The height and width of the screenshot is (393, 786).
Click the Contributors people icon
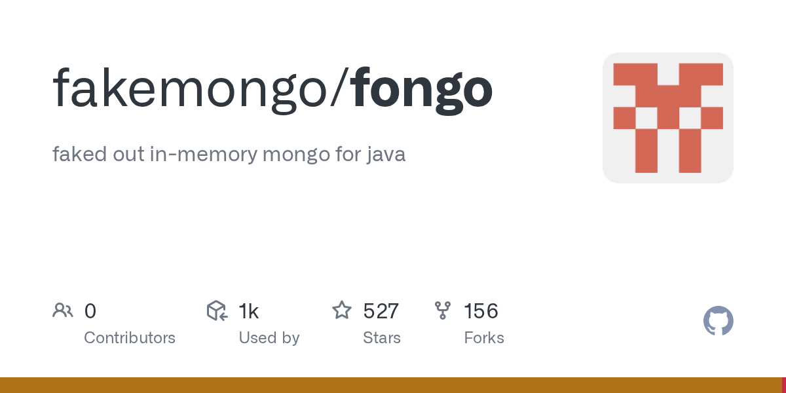[63, 310]
